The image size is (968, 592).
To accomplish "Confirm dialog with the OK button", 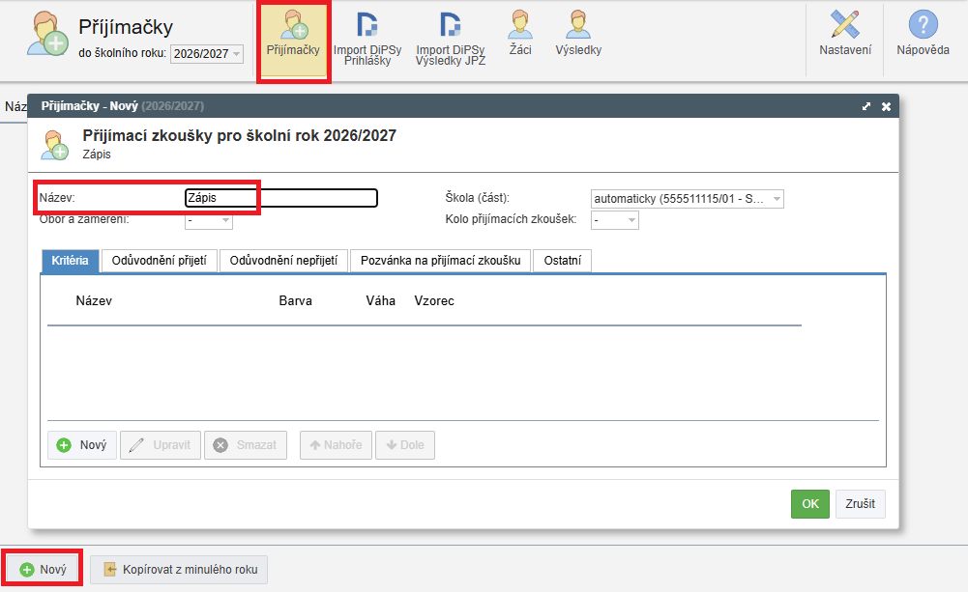I will click(x=809, y=504).
